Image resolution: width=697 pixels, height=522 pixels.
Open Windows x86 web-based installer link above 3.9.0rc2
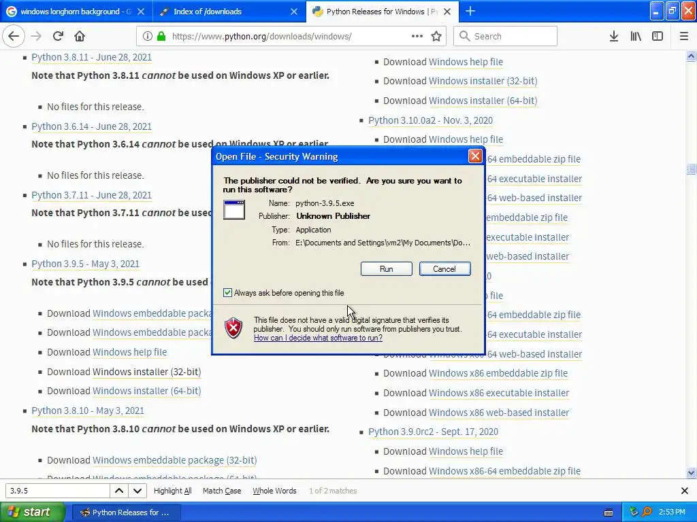[499, 413]
